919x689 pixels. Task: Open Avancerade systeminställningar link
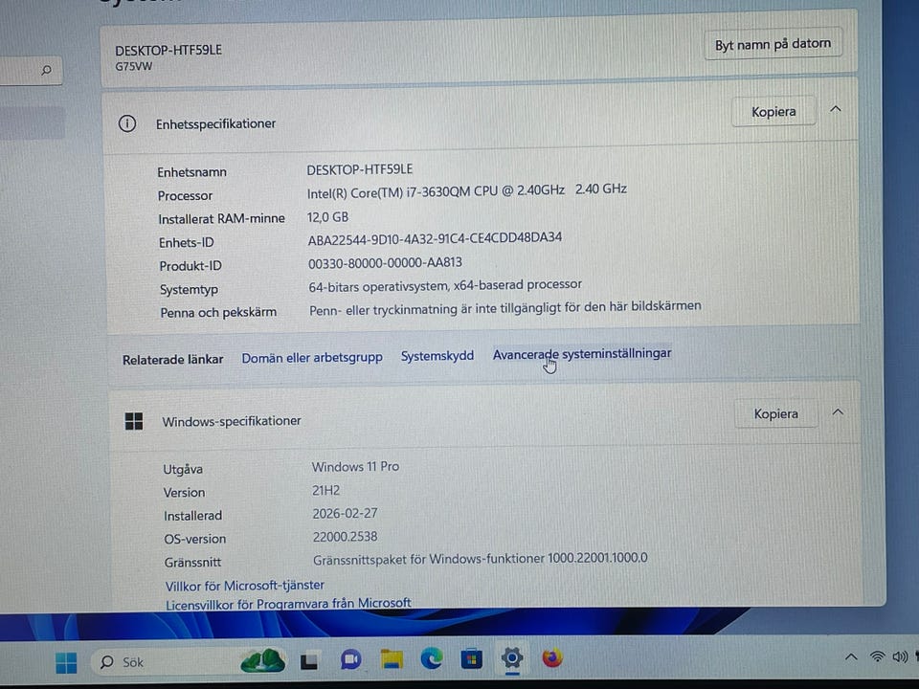coord(582,354)
